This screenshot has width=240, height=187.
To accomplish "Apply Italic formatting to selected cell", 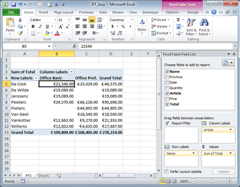I will (40, 27).
